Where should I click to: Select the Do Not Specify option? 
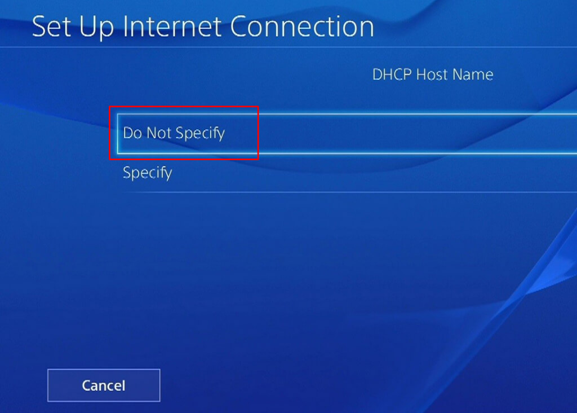tap(347, 133)
